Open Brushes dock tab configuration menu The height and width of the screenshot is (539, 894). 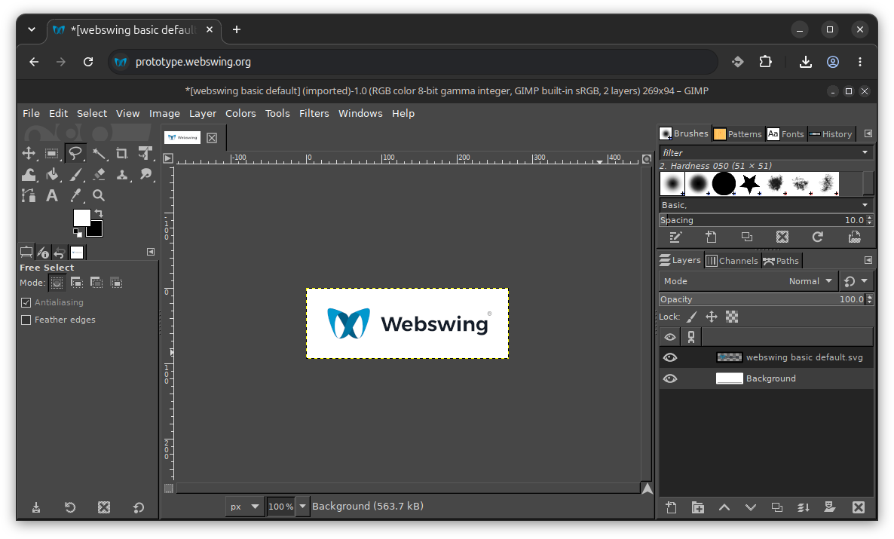click(x=868, y=133)
